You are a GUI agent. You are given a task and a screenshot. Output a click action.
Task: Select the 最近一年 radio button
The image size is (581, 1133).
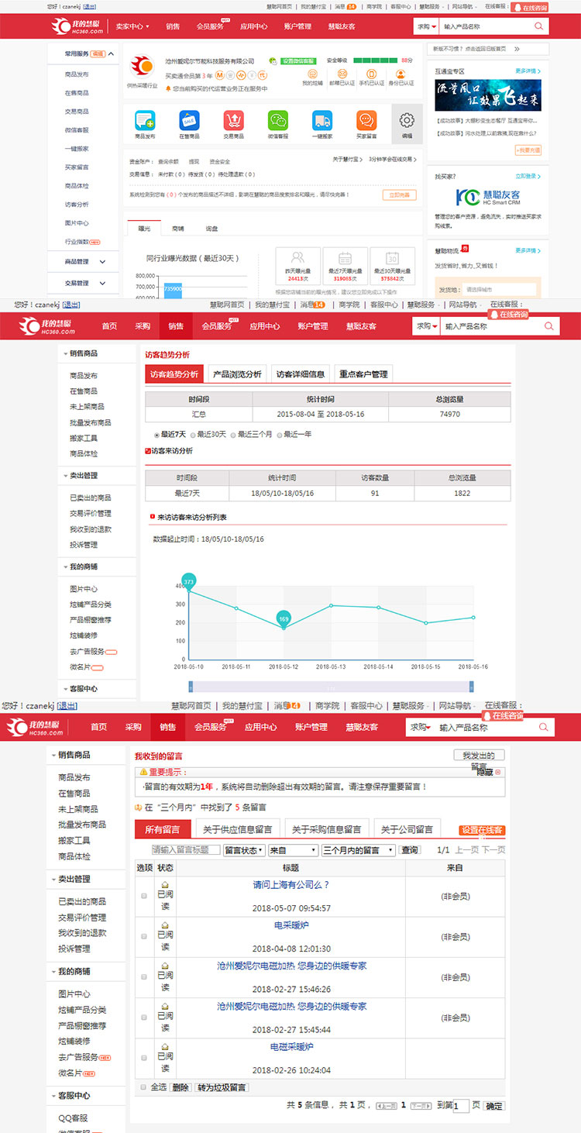pos(280,435)
